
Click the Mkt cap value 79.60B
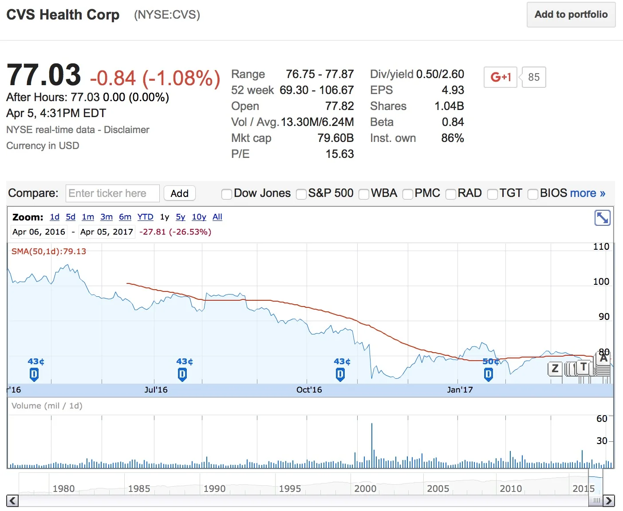(x=335, y=138)
